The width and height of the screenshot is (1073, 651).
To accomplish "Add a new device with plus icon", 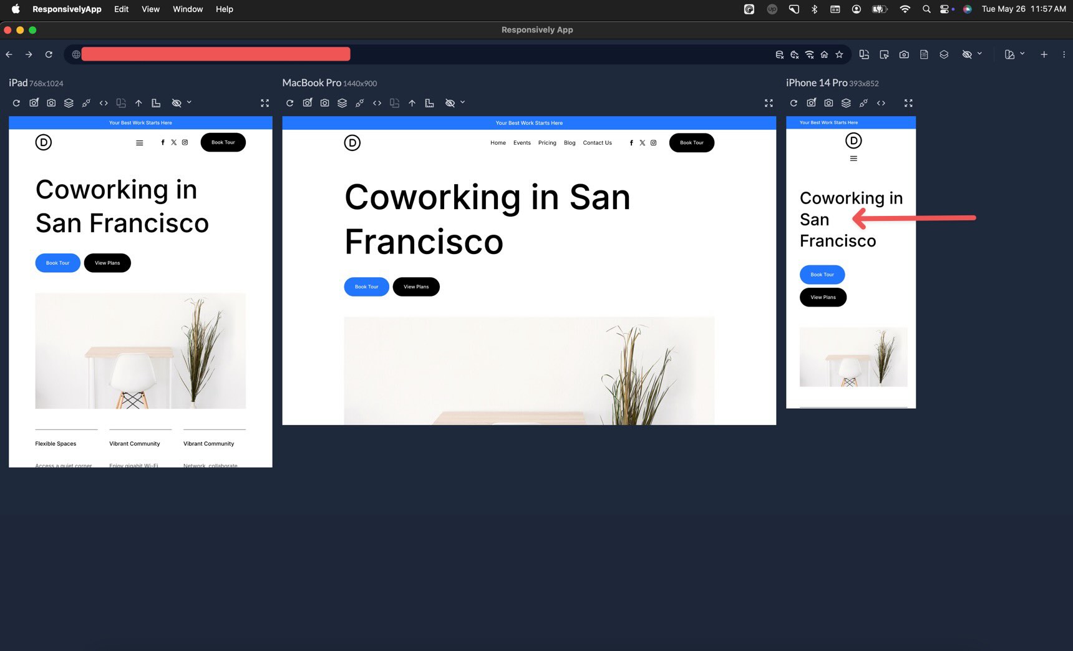I will pos(1044,54).
